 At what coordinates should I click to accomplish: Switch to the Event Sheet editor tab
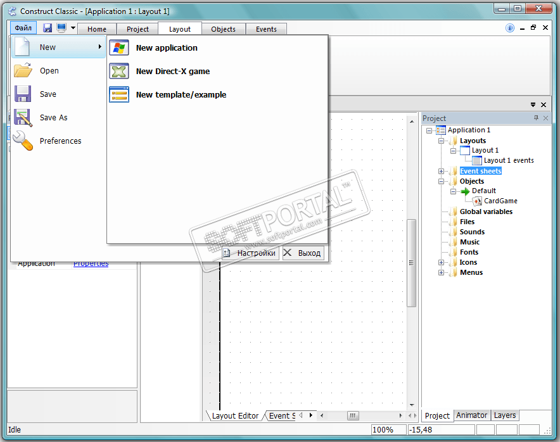coord(282,416)
